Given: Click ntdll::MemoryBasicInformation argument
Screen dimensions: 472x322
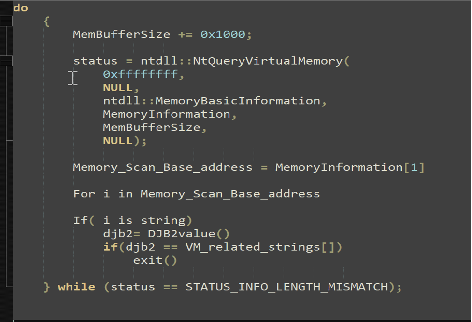Looking at the screenshot, I should (x=212, y=101).
